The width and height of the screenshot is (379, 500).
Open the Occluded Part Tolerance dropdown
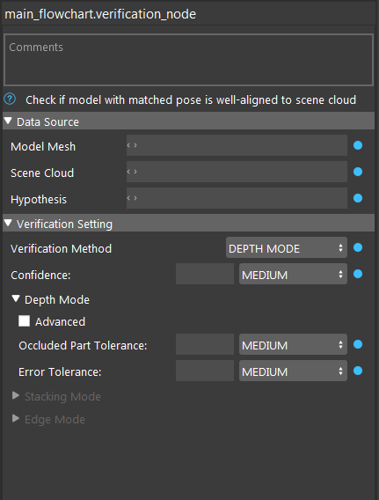(293, 344)
